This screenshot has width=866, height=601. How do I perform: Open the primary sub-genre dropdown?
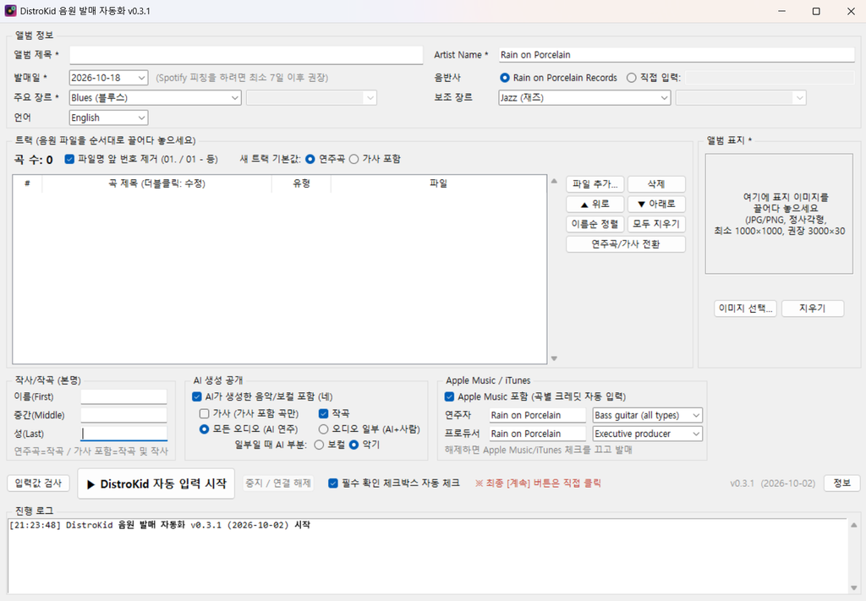tap(311, 98)
